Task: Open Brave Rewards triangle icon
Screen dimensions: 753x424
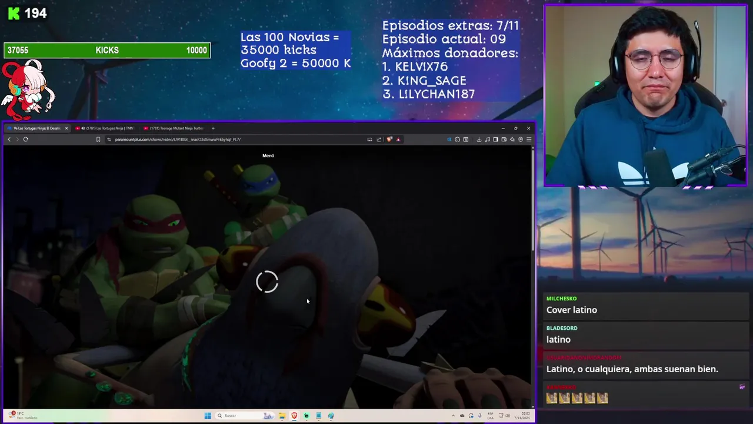Action: pyautogui.click(x=398, y=140)
